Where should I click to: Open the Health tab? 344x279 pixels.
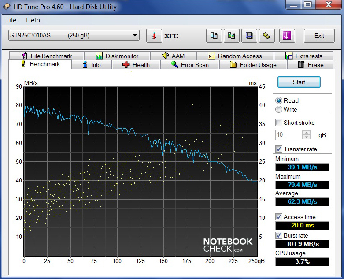(x=136, y=65)
